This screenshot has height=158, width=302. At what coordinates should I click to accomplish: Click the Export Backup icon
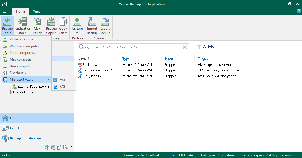click(105, 21)
